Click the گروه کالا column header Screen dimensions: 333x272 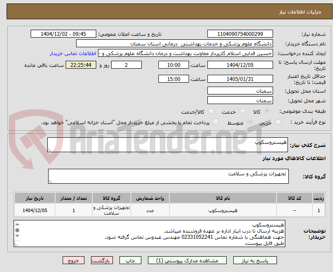pos(112,198)
